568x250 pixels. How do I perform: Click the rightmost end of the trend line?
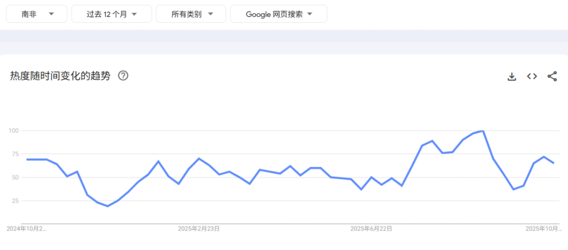coord(553,163)
